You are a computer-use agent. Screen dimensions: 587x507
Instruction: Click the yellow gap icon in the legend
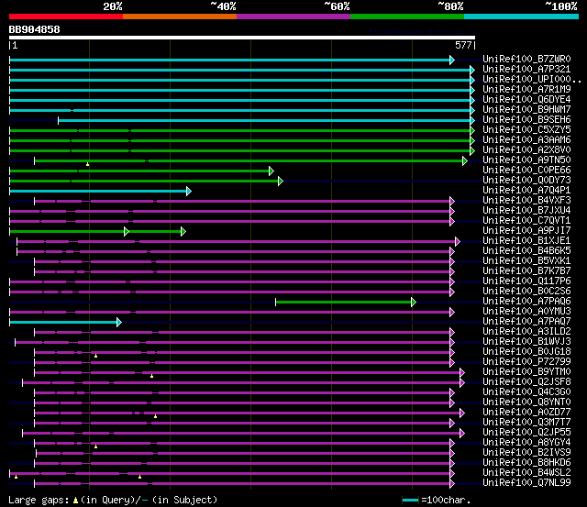point(75,500)
